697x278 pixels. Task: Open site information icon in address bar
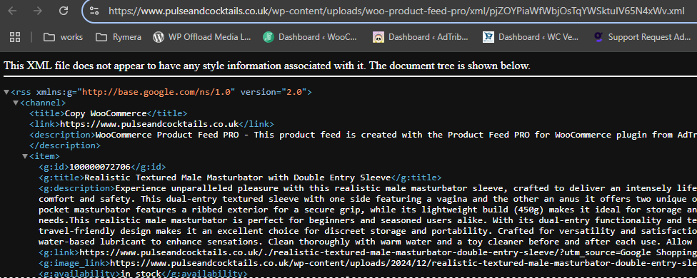click(94, 11)
